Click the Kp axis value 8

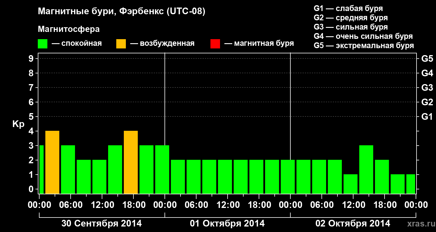coord(32,73)
